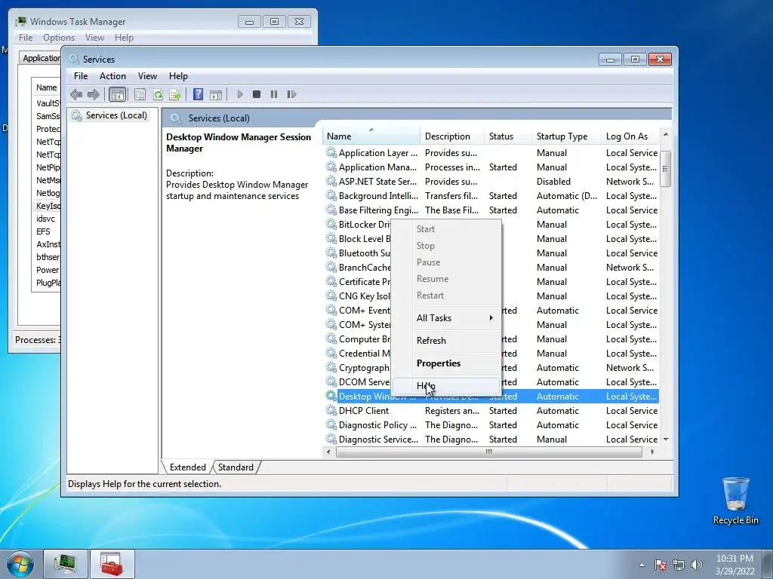773x579 pixels.
Task: Click gear icon of DHCP Client row
Action: pyautogui.click(x=331, y=410)
